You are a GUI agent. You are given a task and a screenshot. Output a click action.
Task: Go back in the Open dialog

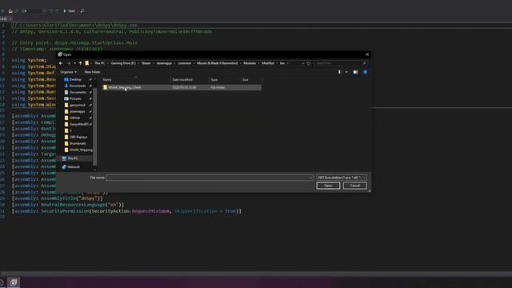(x=61, y=63)
